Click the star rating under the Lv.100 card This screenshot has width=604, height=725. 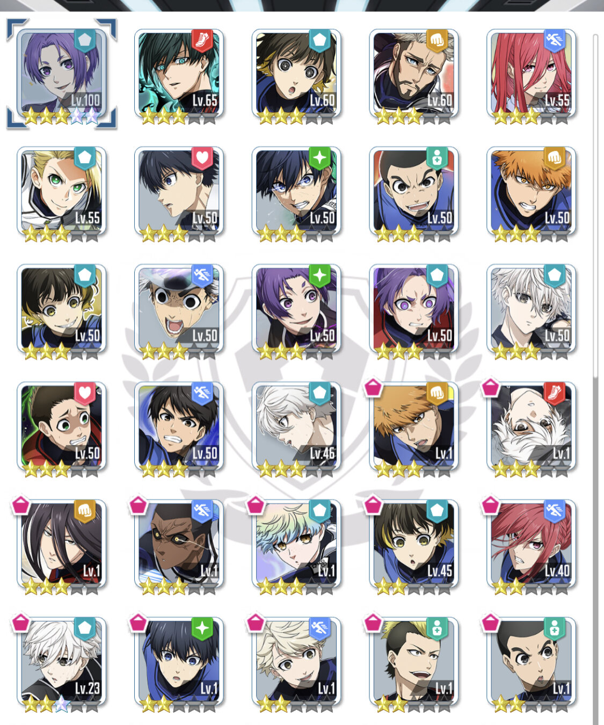(61, 115)
